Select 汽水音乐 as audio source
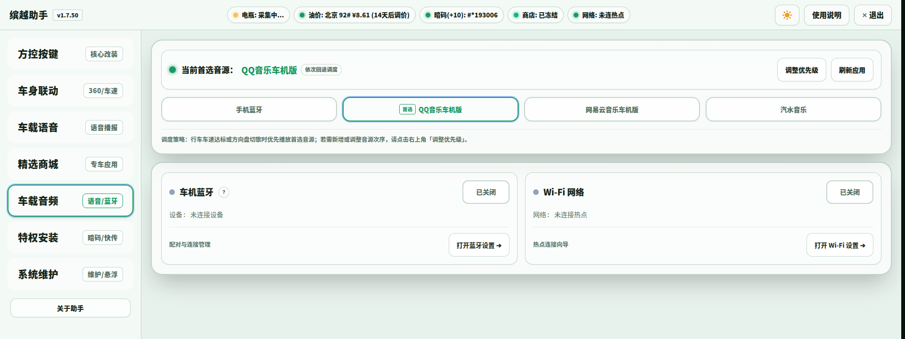 (x=793, y=109)
